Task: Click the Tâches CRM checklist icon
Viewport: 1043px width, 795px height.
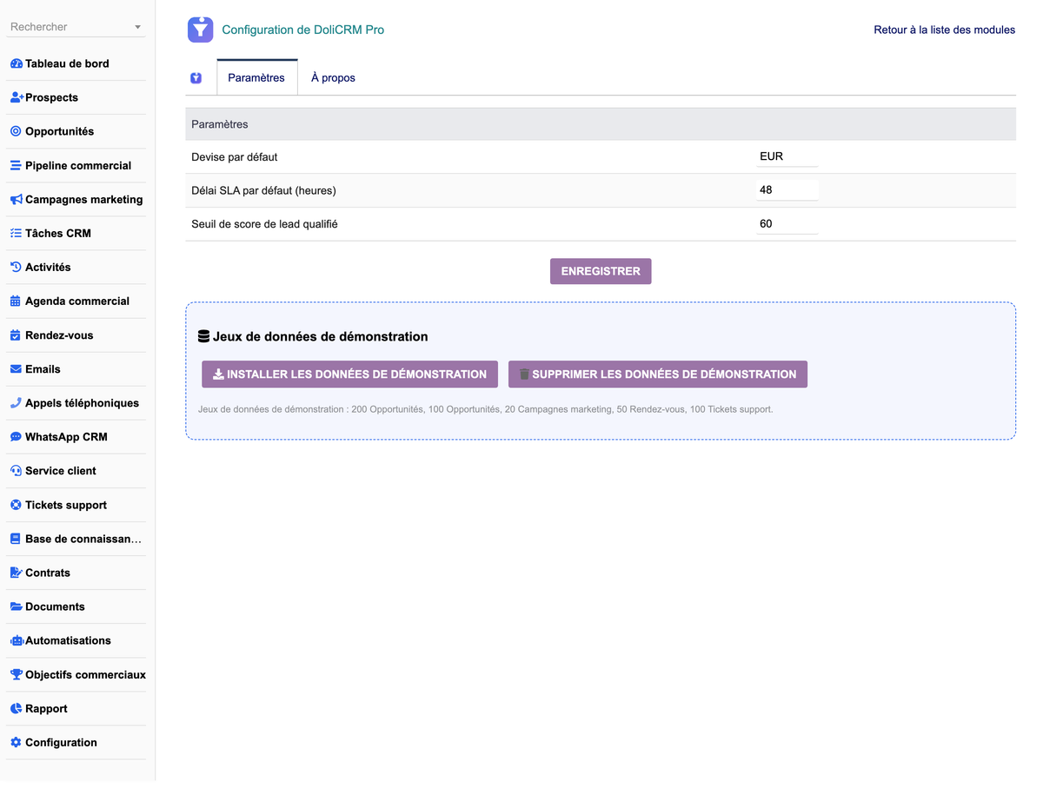Action: tap(16, 234)
